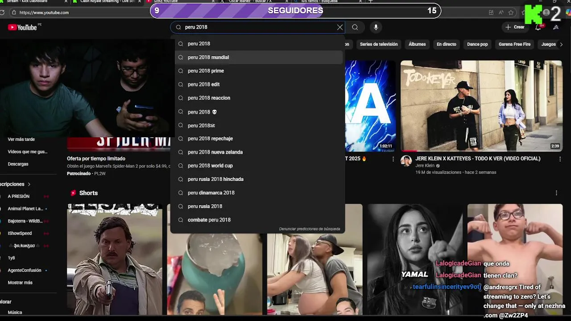Viewport: 571px width, 321px height.
Task: Open the Shorts section options menu
Action: (556, 193)
